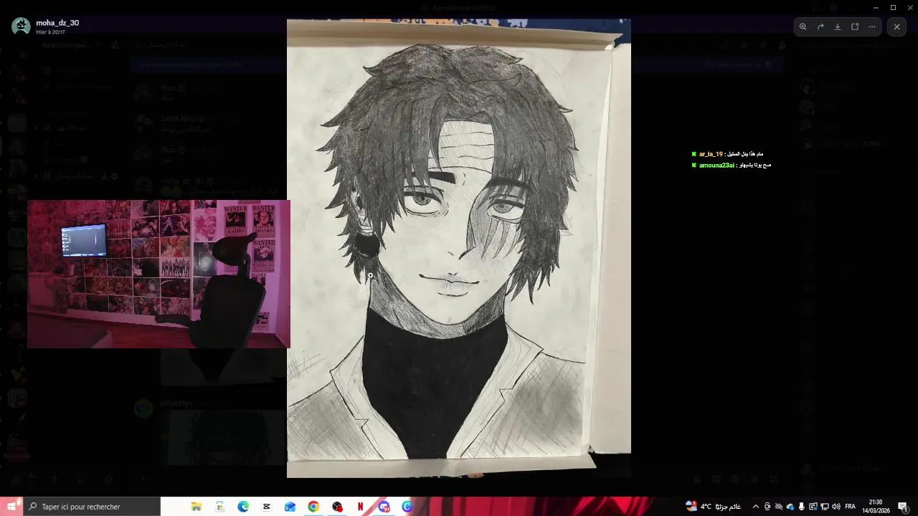
Task: Click the Meet Now camera tray icon
Action: click(767, 507)
